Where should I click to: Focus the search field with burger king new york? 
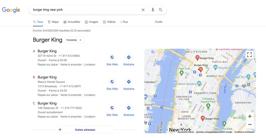85,10
